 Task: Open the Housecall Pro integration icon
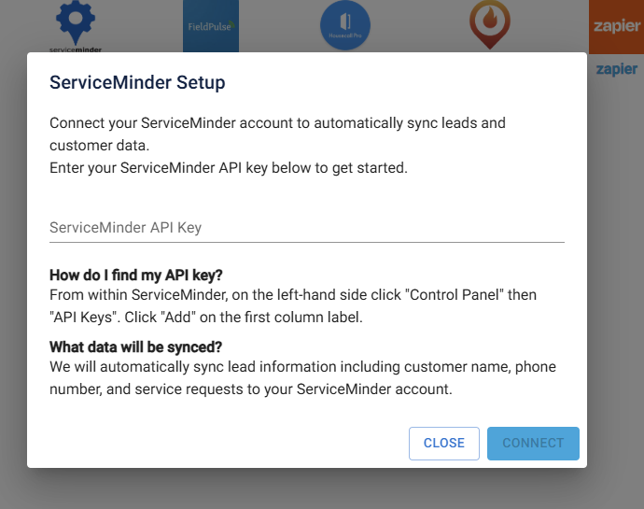coord(345,26)
